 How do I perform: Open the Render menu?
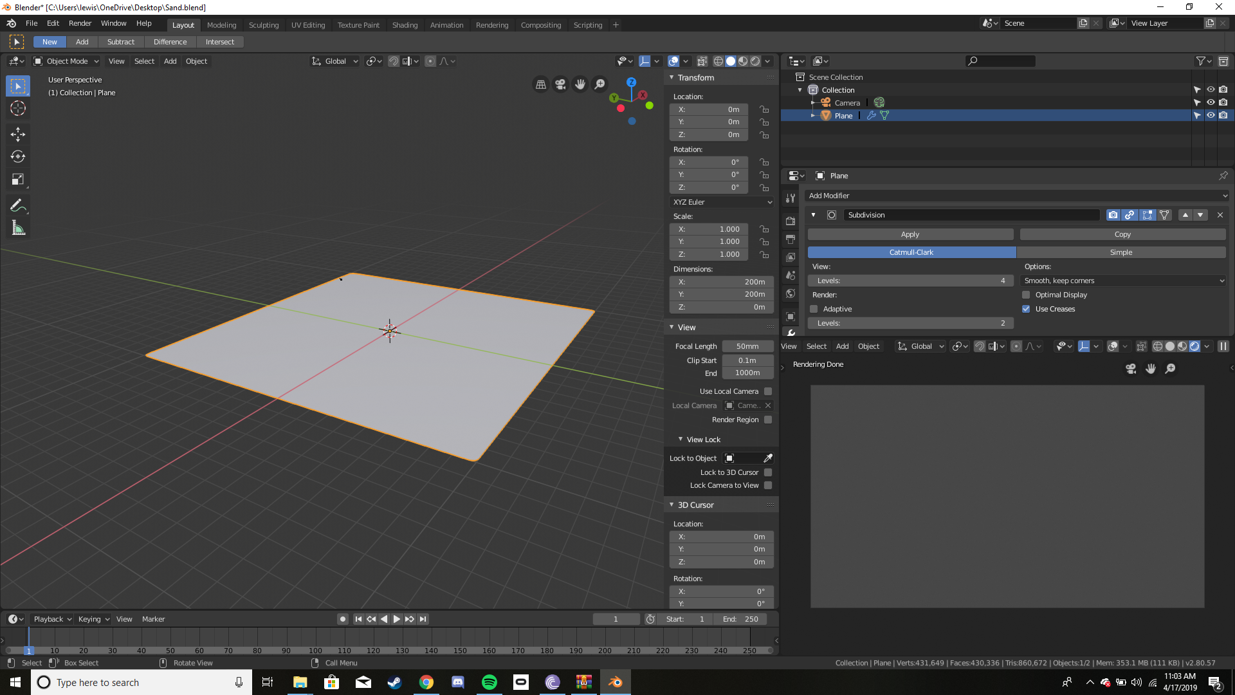coord(80,23)
